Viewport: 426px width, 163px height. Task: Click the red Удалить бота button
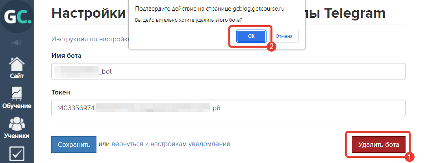[x=379, y=144]
